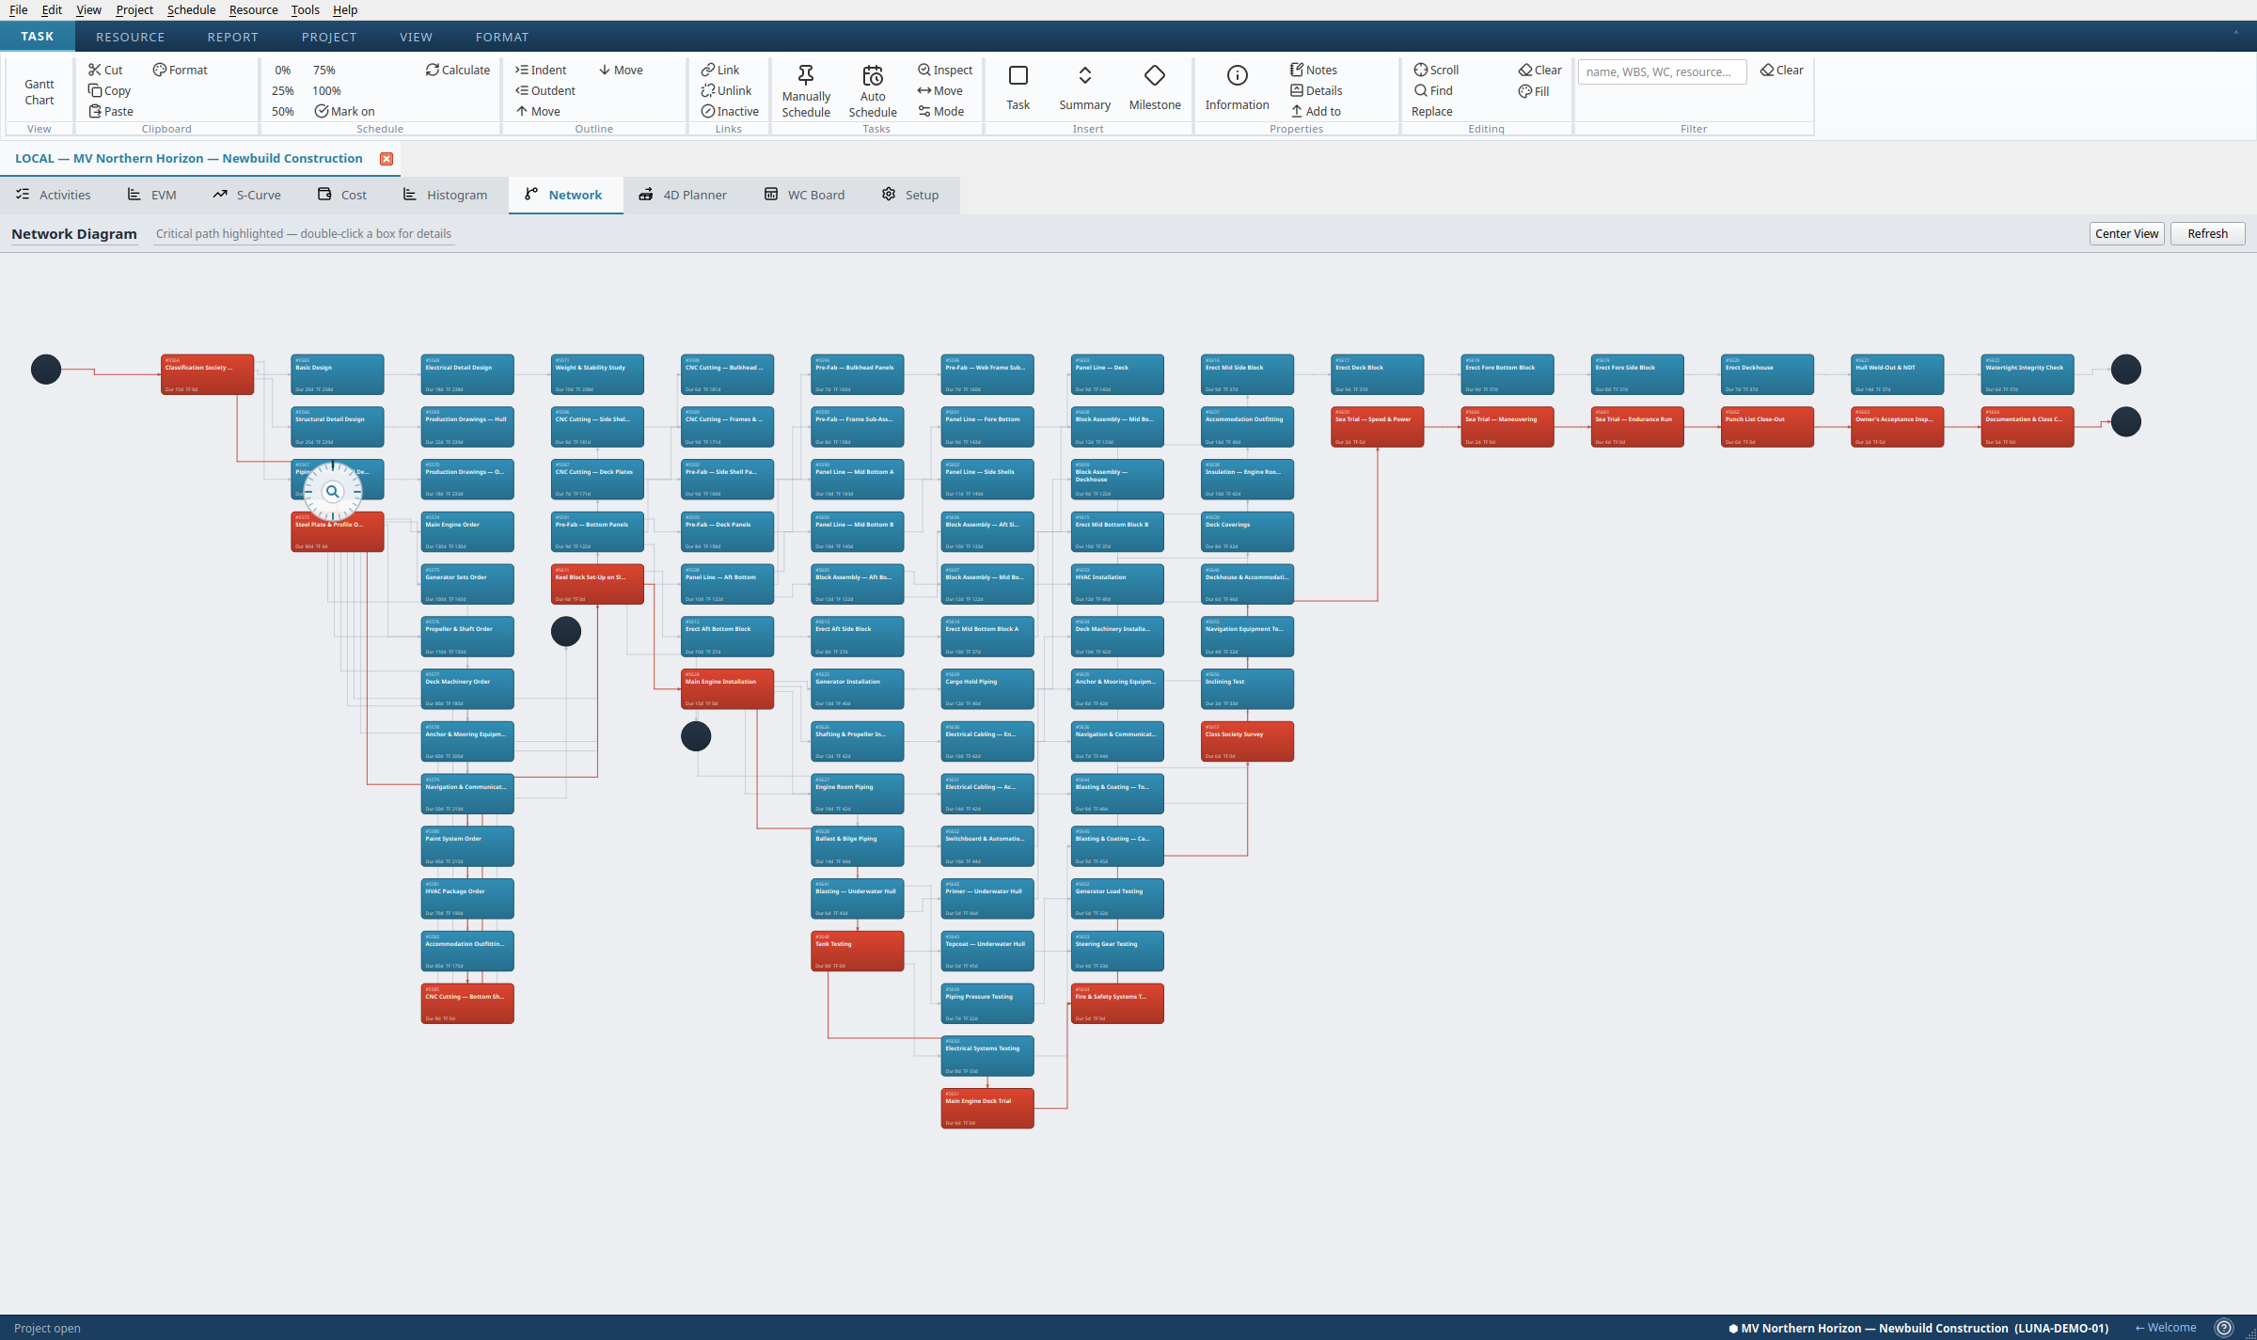Select the Main Engine Installation node
2257x1340 pixels.
[727, 688]
